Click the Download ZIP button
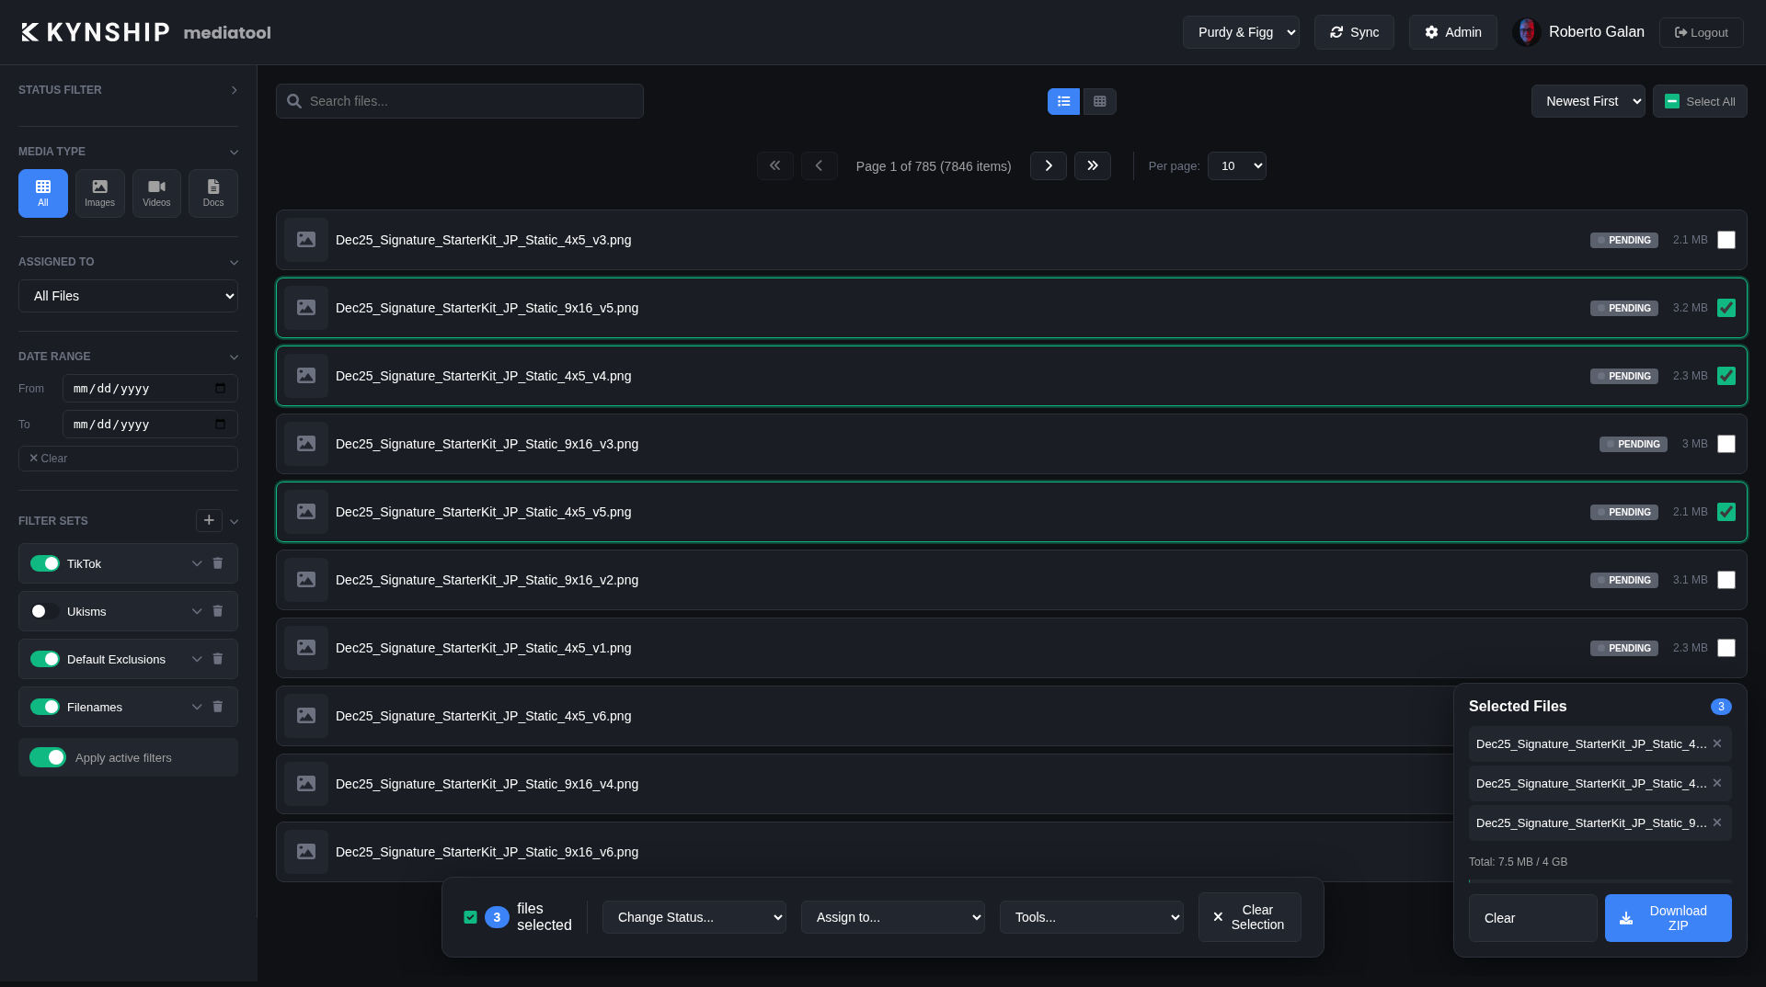The image size is (1766, 987). pos(1668,917)
